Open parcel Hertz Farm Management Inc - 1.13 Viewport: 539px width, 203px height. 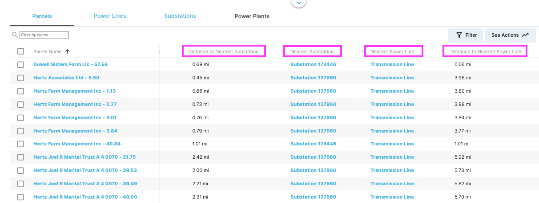pyautogui.click(x=74, y=91)
